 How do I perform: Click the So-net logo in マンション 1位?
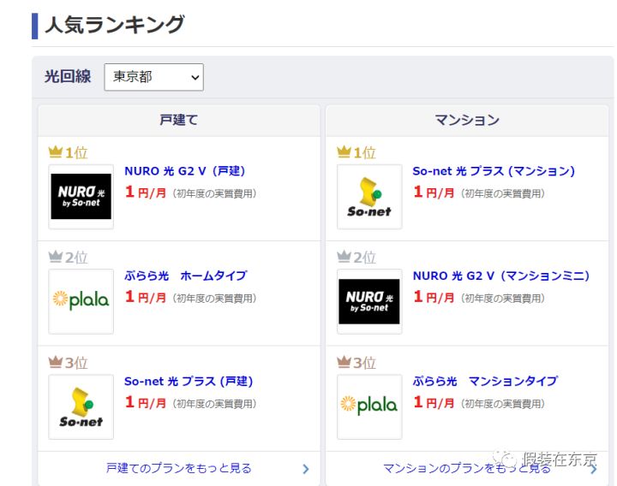point(369,197)
